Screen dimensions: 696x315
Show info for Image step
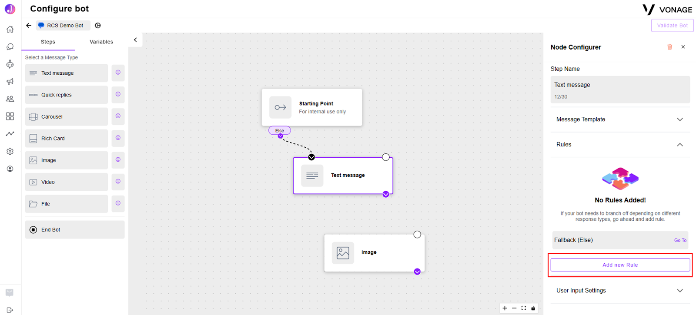pyautogui.click(x=118, y=159)
